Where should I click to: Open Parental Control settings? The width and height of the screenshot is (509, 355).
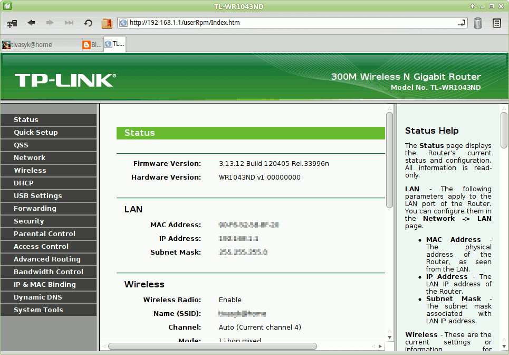[x=49, y=233]
